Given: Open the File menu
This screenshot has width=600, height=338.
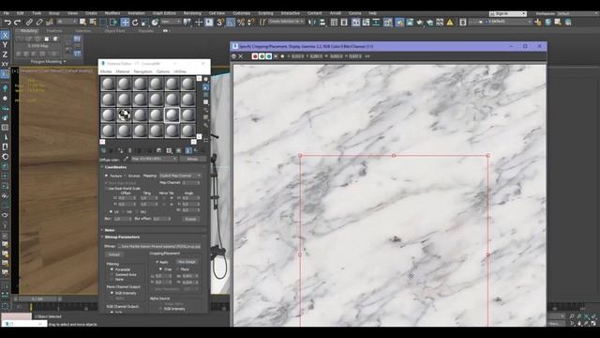Looking at the screenshot, I should pos(7,13).
